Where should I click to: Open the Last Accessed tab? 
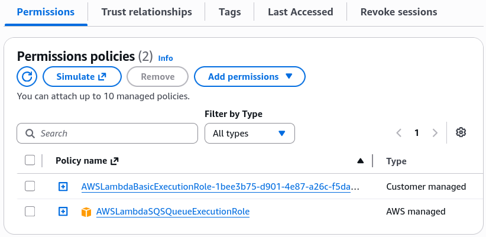click(300, 12)
